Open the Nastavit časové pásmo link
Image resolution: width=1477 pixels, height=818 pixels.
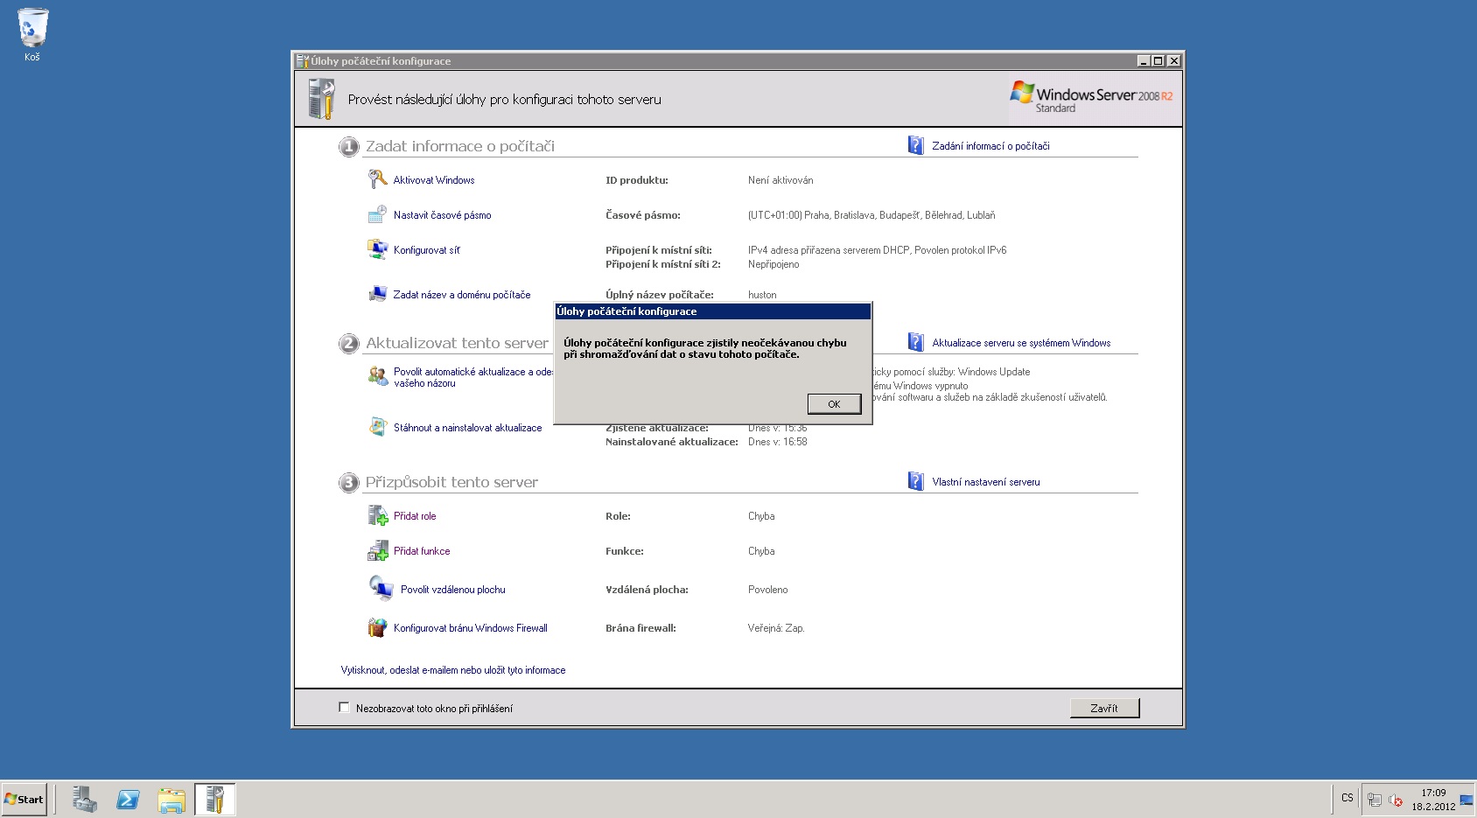click(442, 215)
